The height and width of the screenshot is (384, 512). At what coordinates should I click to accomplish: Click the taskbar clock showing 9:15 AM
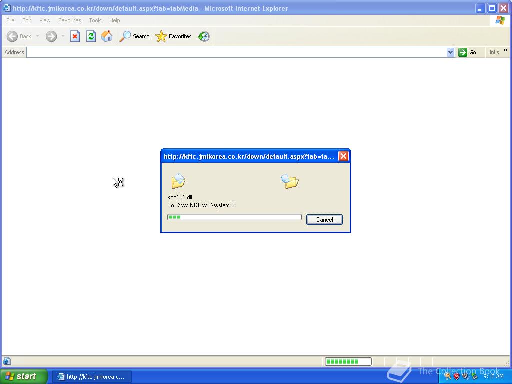point(493,376)
